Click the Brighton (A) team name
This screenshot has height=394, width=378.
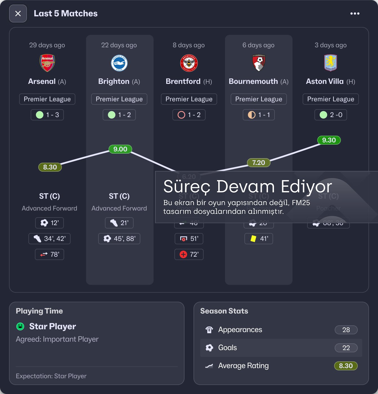pyautogui.click(x=119, y=81)
